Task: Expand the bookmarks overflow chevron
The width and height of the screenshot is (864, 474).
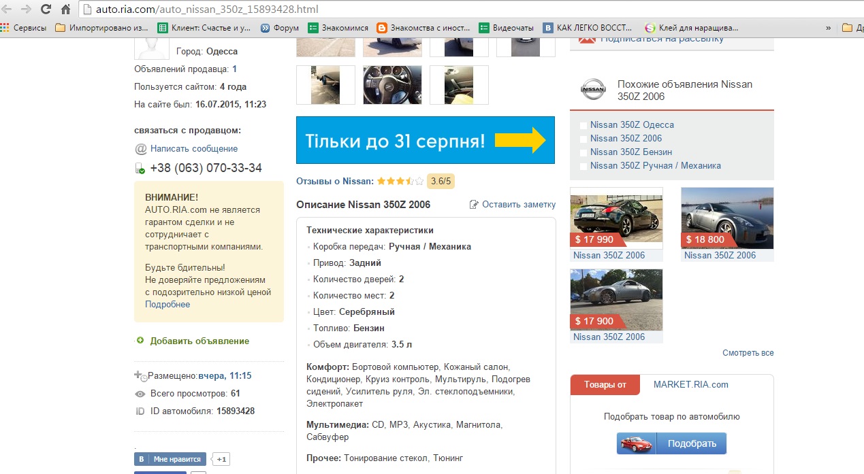Action: (828, 28)
